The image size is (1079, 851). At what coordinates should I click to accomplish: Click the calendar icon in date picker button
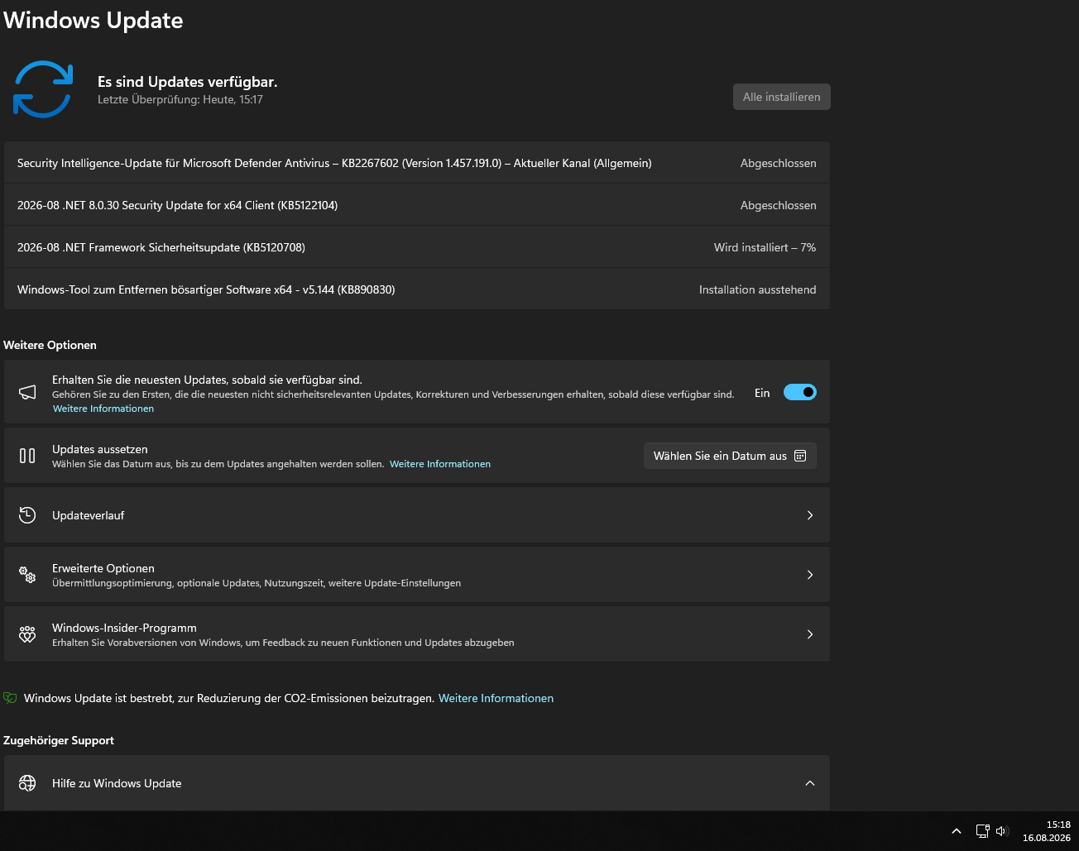(800, 456)
